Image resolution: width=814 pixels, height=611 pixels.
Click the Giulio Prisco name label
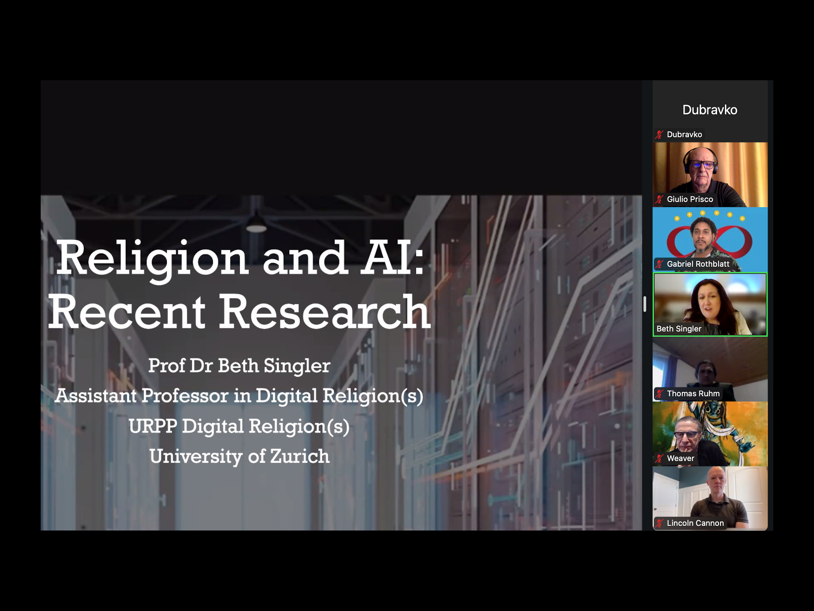coord(689,199)
